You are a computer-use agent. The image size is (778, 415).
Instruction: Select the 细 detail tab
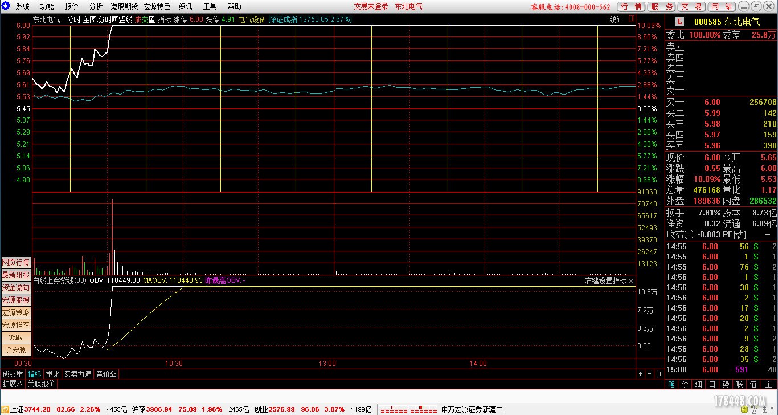point(699,385)
